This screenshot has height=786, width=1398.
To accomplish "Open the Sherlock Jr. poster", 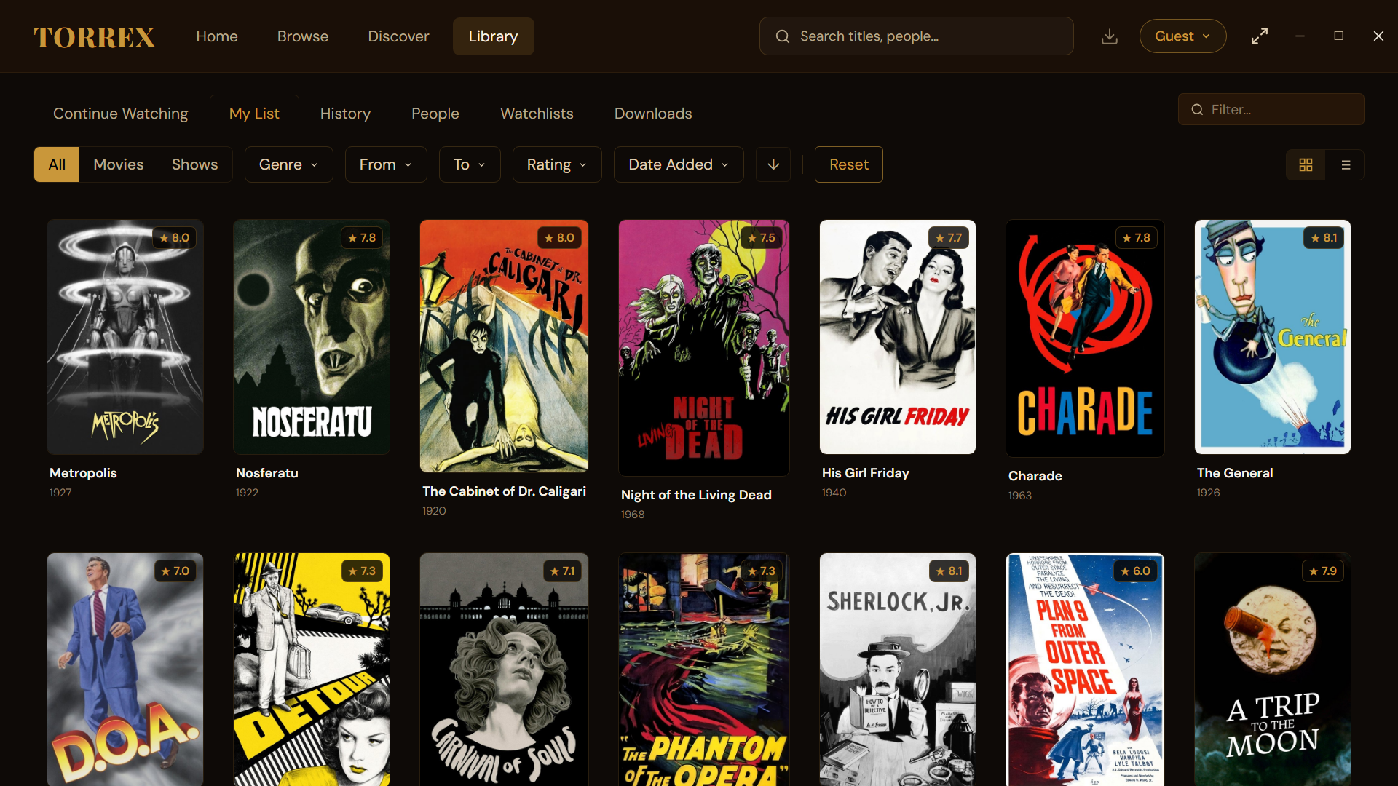I will [898, 670].
